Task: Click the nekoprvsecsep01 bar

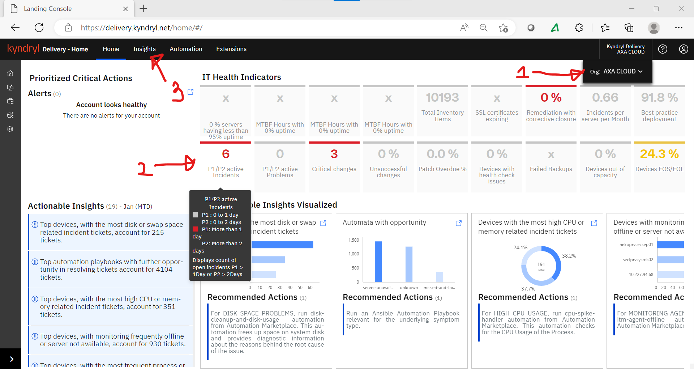Action: [x=671, y=245]
